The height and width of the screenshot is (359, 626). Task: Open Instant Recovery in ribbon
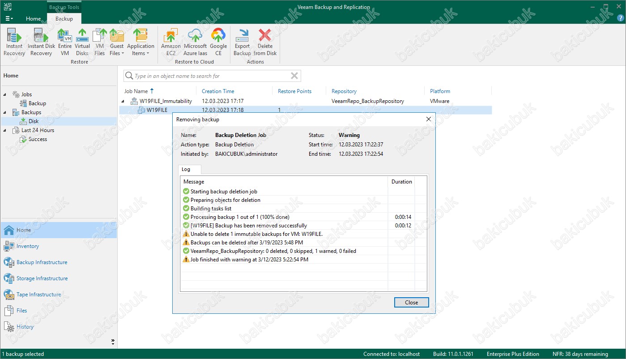pyautogui.click(x=14, y=42)
